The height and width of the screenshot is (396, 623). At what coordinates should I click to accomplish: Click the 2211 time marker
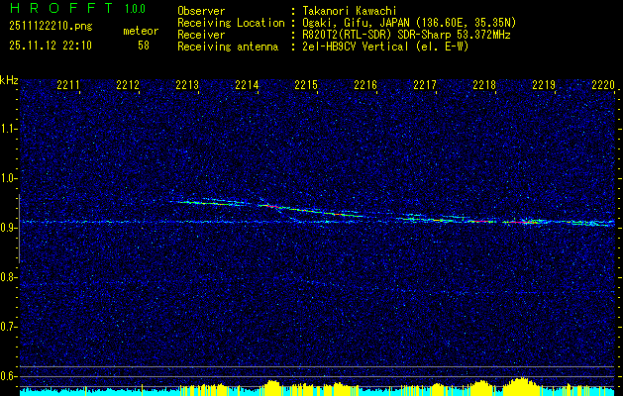68,84
